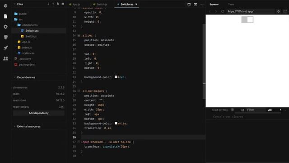This screenshot has height=163, width=289.
Task: Click the 'transition: 0.4s' line
Action: click(98, 128)
